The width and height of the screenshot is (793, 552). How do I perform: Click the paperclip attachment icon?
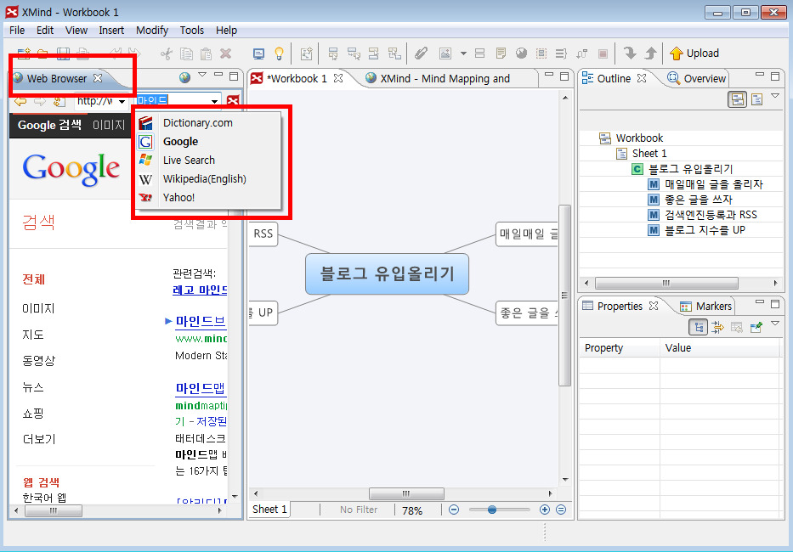tap(420, 54)
